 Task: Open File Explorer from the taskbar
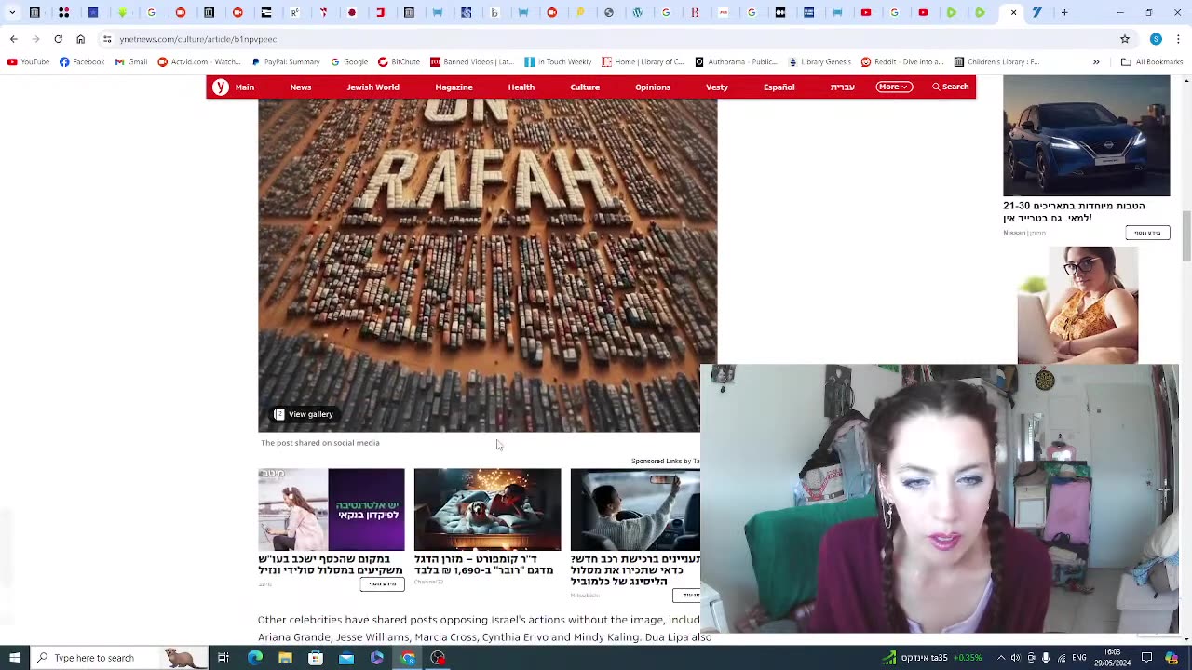(x=285, y=658)
